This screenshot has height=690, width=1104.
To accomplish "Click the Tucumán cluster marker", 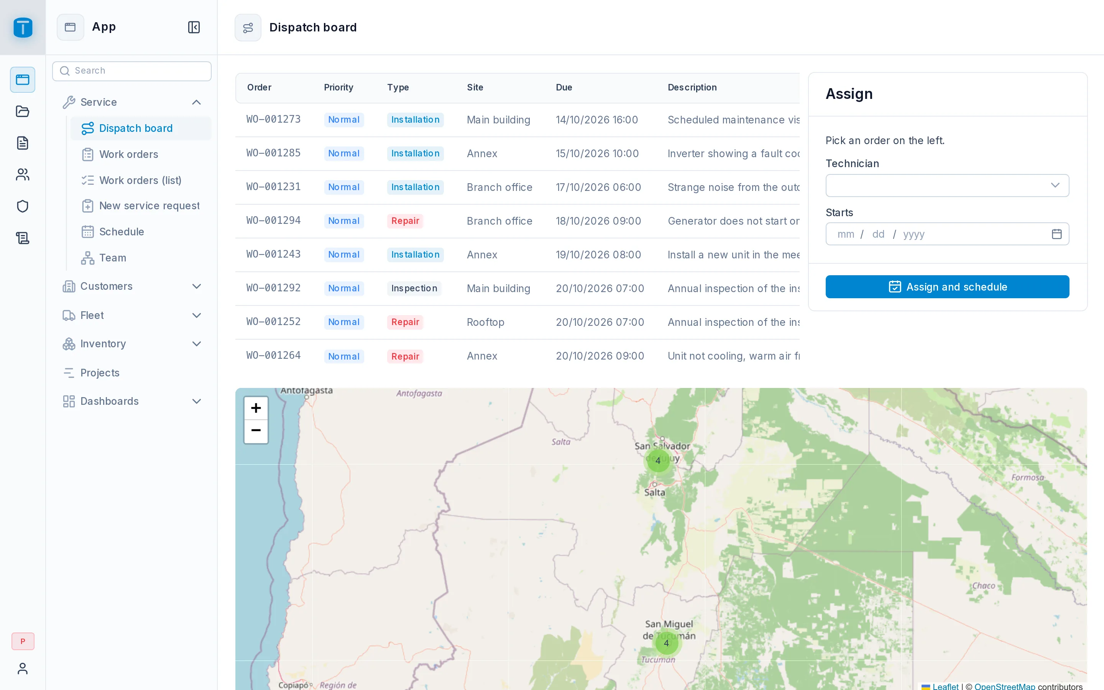I will pyautogui.click(x=667, y=643).
